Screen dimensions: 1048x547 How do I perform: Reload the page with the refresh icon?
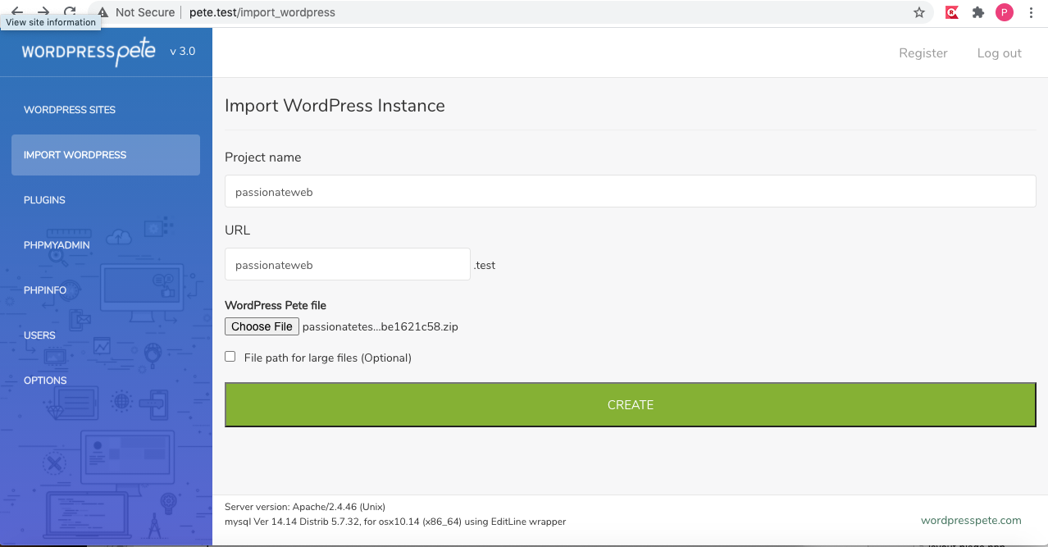point(70,11)
